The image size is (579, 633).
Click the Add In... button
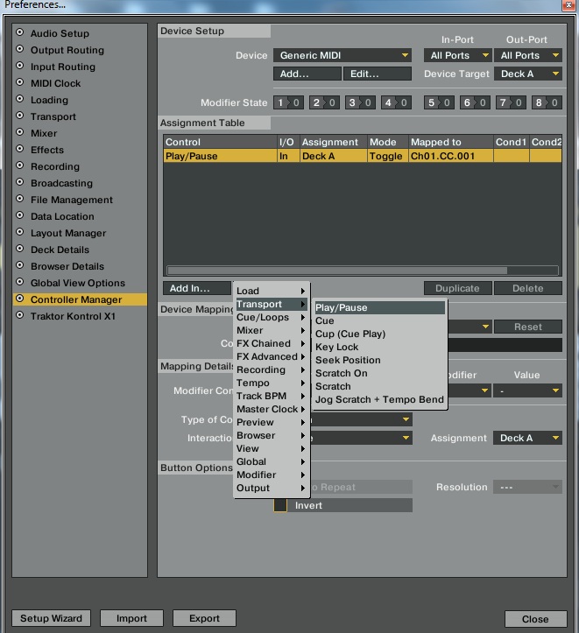pos(197,288)
